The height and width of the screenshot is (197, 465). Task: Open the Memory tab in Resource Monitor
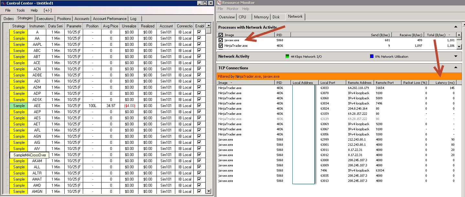click(261, 17)
